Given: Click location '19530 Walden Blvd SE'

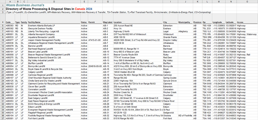Looking at the screenshot, I should pos(138,72).
